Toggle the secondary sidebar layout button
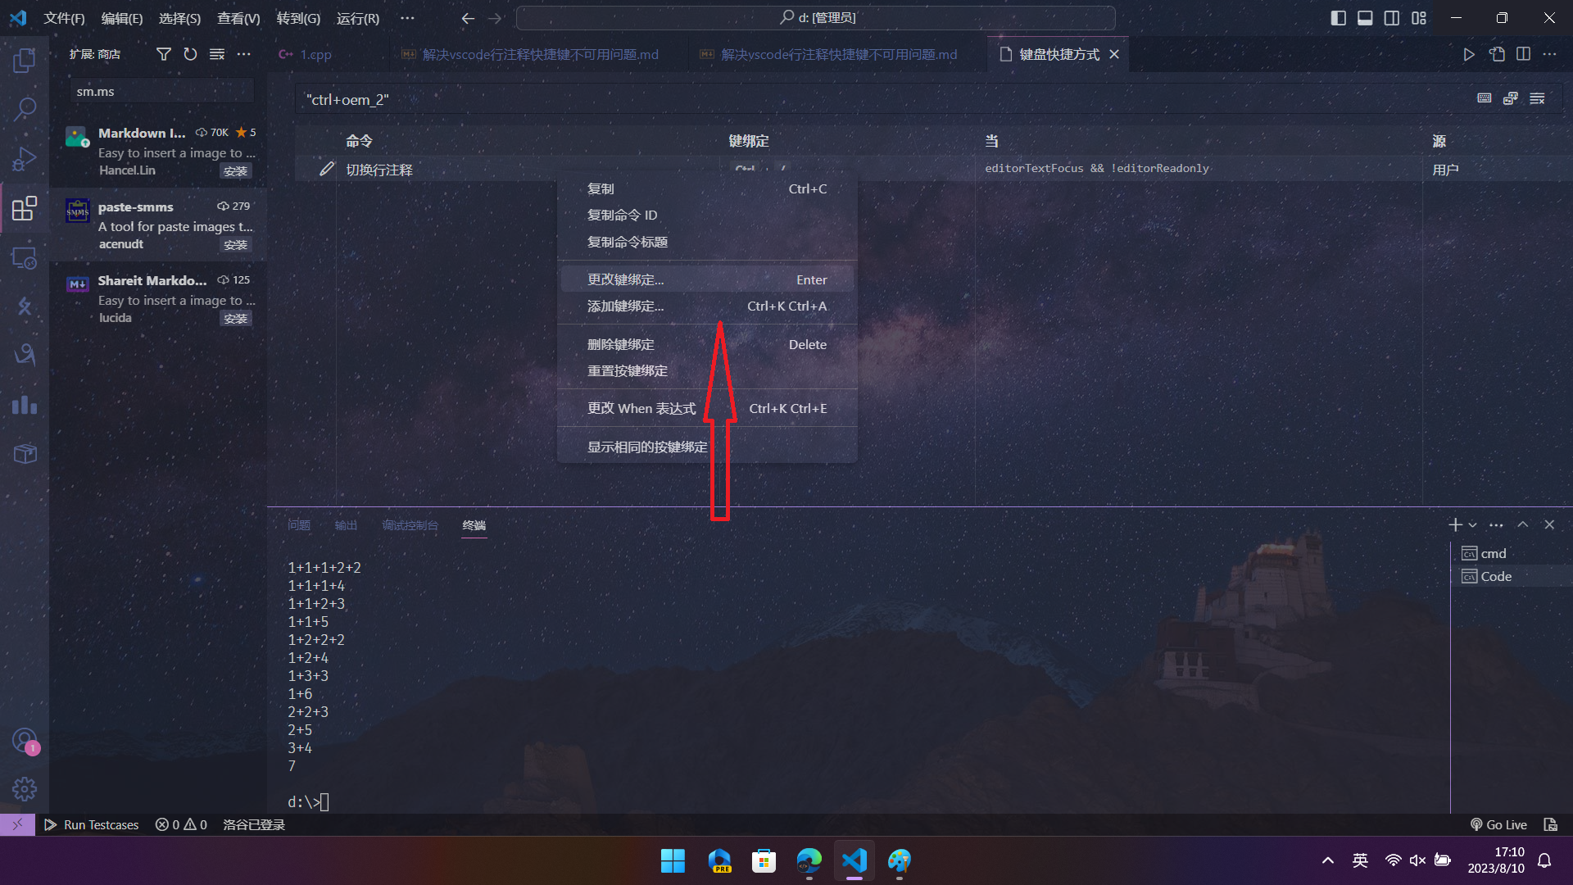This screenshot has width=1573, height=885. pos(1392,18)
